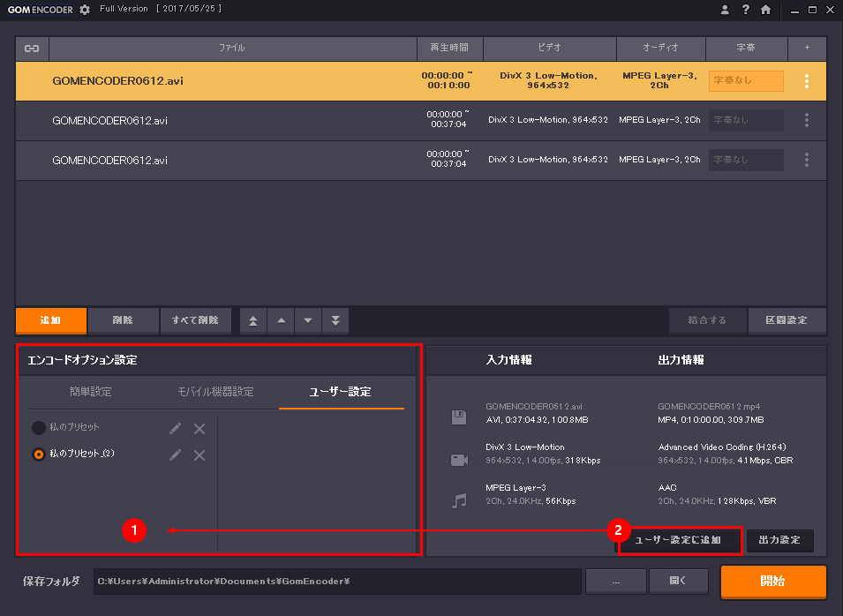Click the 字幕 column header

click(746, 49)
